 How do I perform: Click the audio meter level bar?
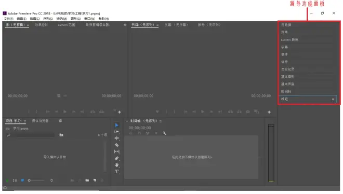click(271, 153)
